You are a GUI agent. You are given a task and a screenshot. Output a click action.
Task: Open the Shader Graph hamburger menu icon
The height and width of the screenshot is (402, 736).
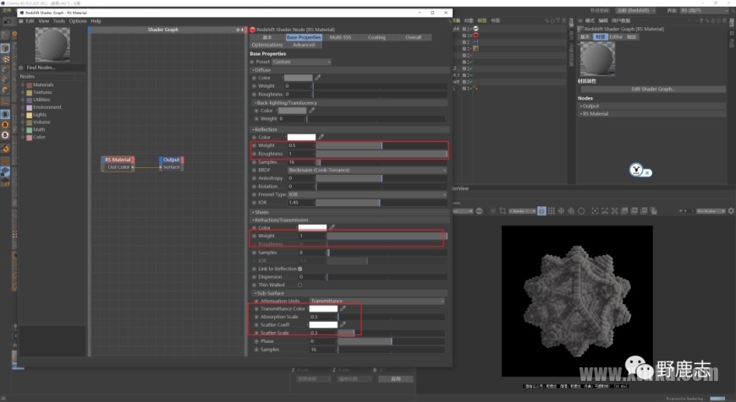pyautogui.click(x=20, y=21)
